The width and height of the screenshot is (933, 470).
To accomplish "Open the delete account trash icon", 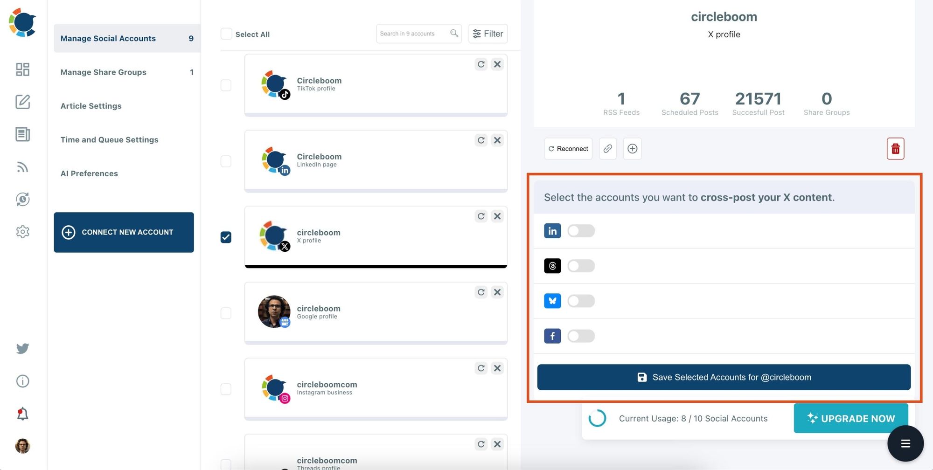I will pos(895,148).
